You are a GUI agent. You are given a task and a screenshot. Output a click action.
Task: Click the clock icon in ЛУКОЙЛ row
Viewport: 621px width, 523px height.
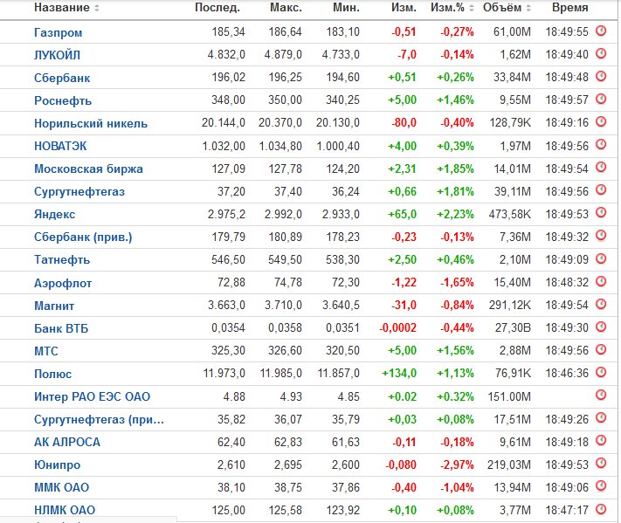tap(601, 53)
